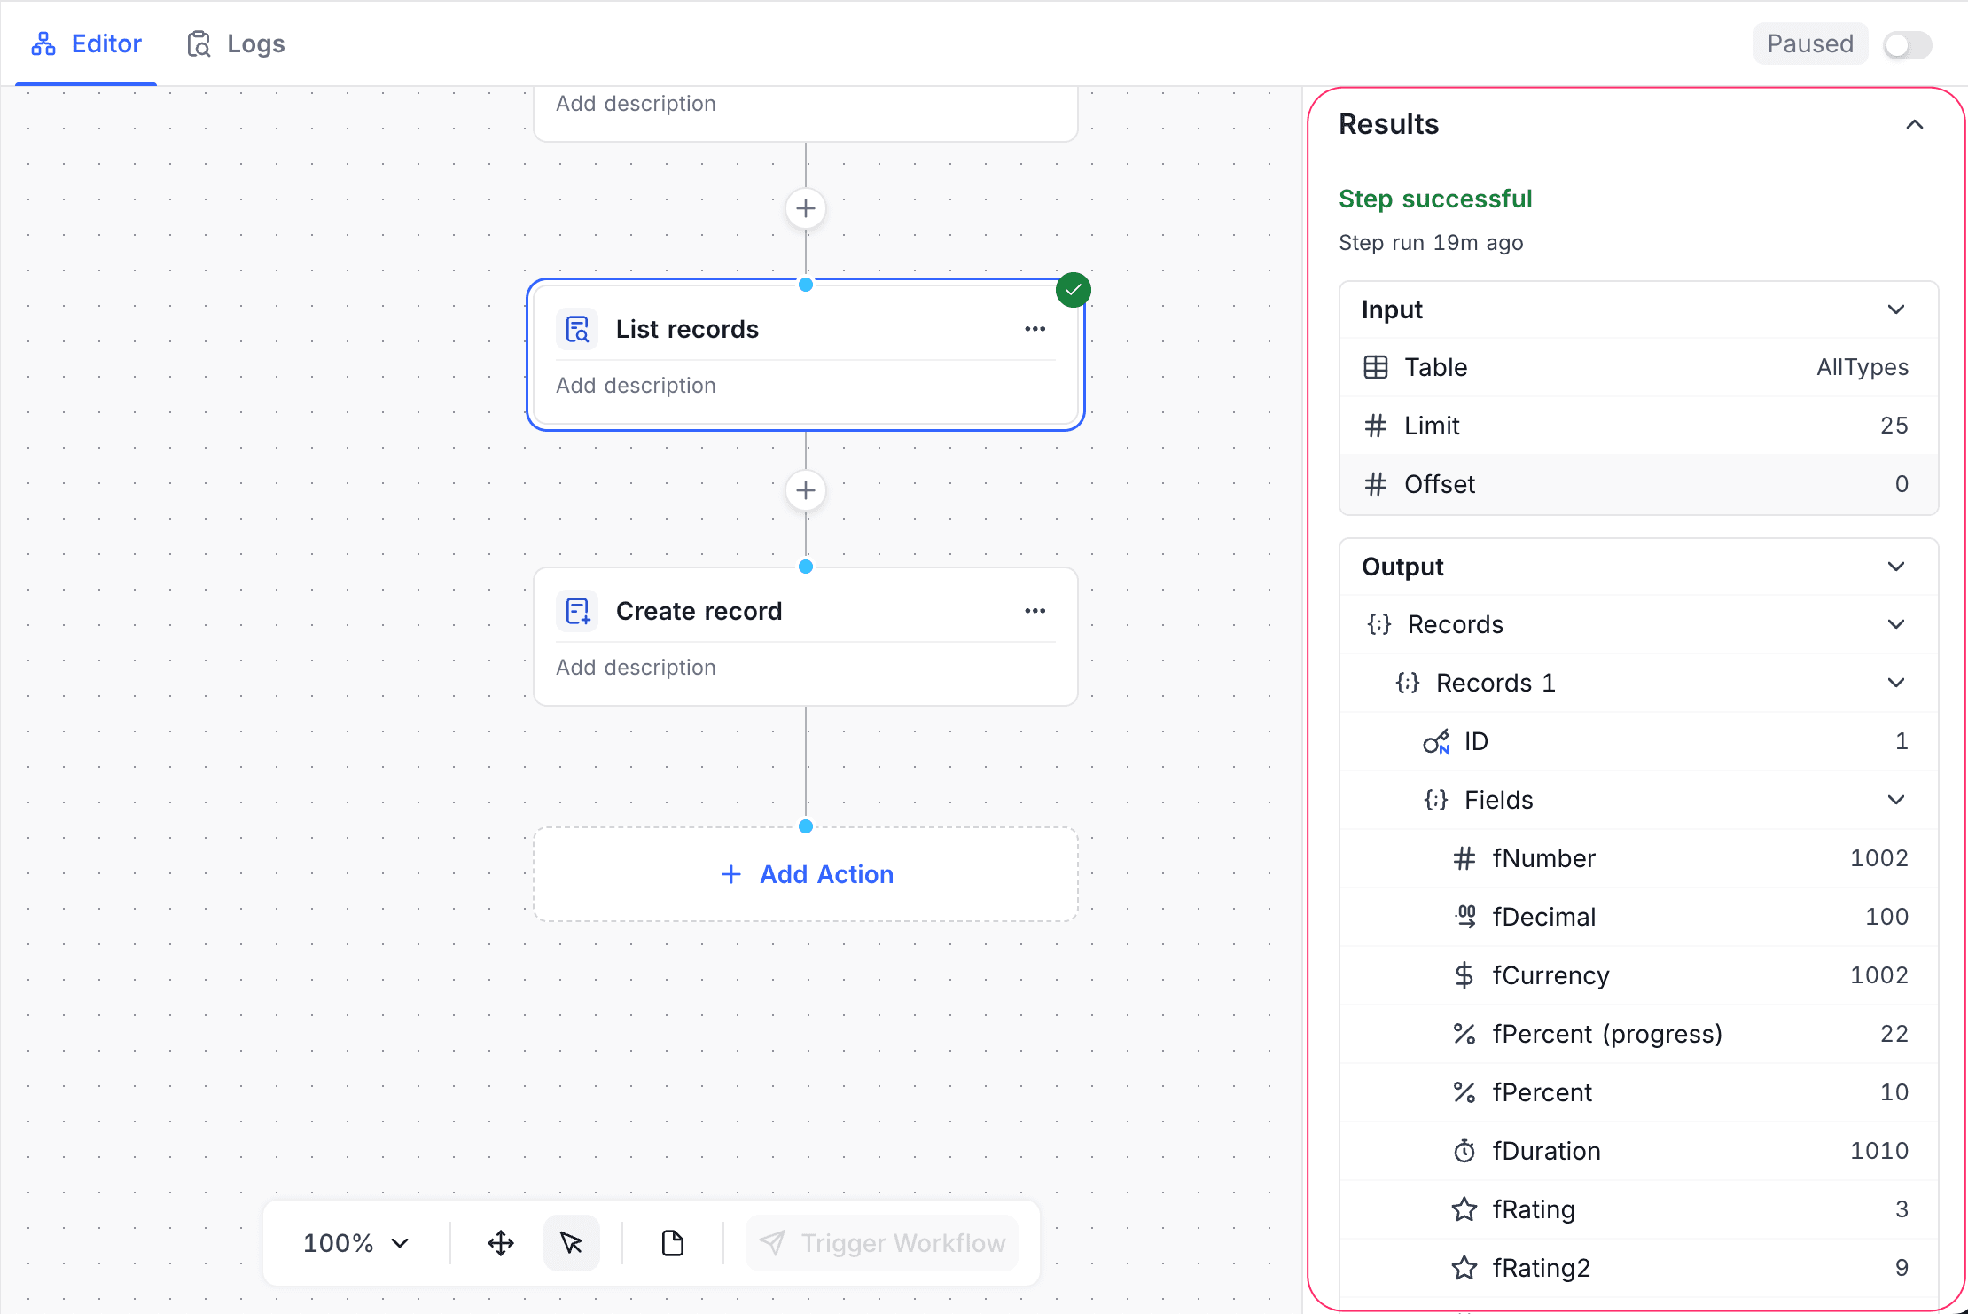This screenshot has height=1314, width=1968.
Task: Open the 100% zoom level dropdown
Action: click(354, 1242)
